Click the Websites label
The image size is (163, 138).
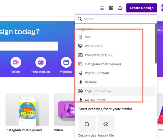[x=66, y=72]
